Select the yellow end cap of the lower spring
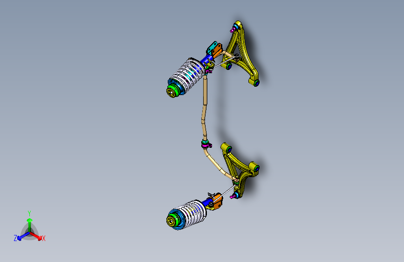The image size is (404, 262). pyautogui.click(x=171, y=221)
